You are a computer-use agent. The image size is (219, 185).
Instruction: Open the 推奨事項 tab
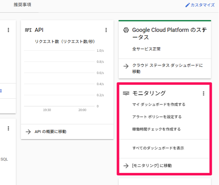(x=22, y=5)
